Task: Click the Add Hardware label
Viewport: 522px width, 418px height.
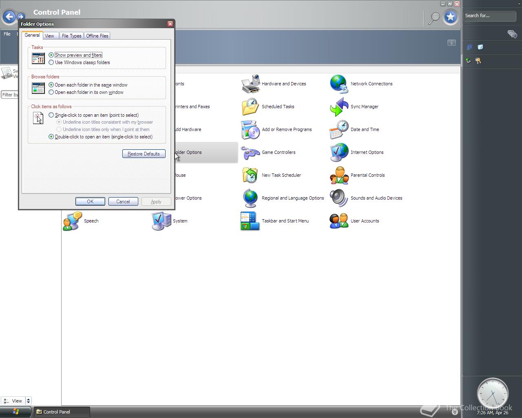Action: pyautogui.click(x=188, y=129)
